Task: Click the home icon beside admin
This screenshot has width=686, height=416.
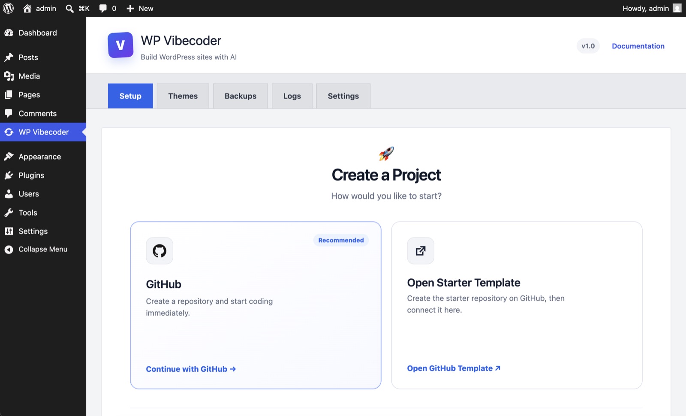Action: (x=27, y=9)
